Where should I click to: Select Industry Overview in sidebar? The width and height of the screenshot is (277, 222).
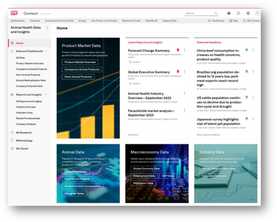pyautogui.click(x=26, y=107)
